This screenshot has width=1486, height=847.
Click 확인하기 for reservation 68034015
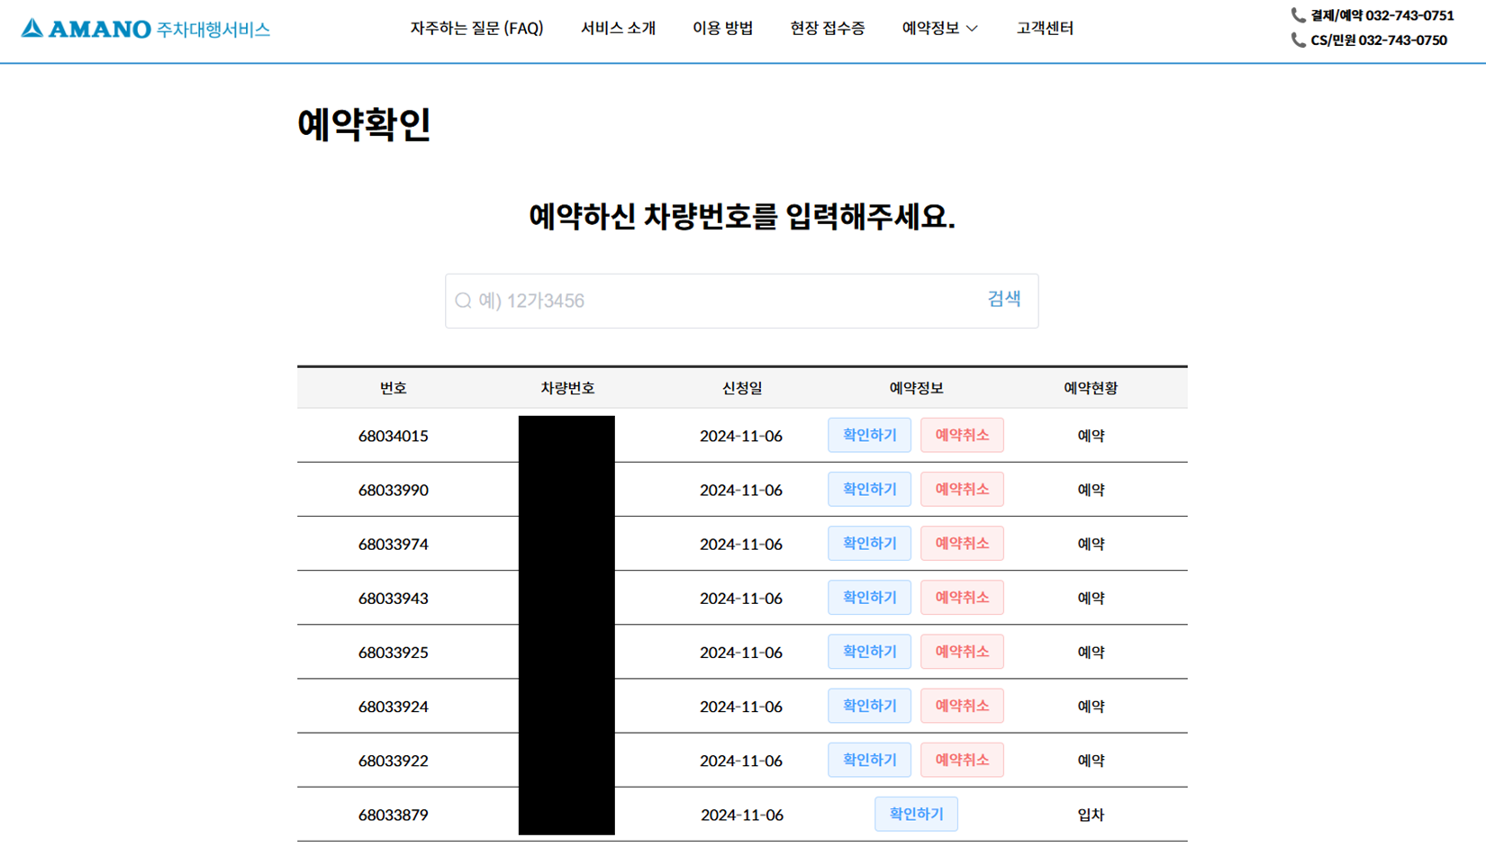pos(869,436)
